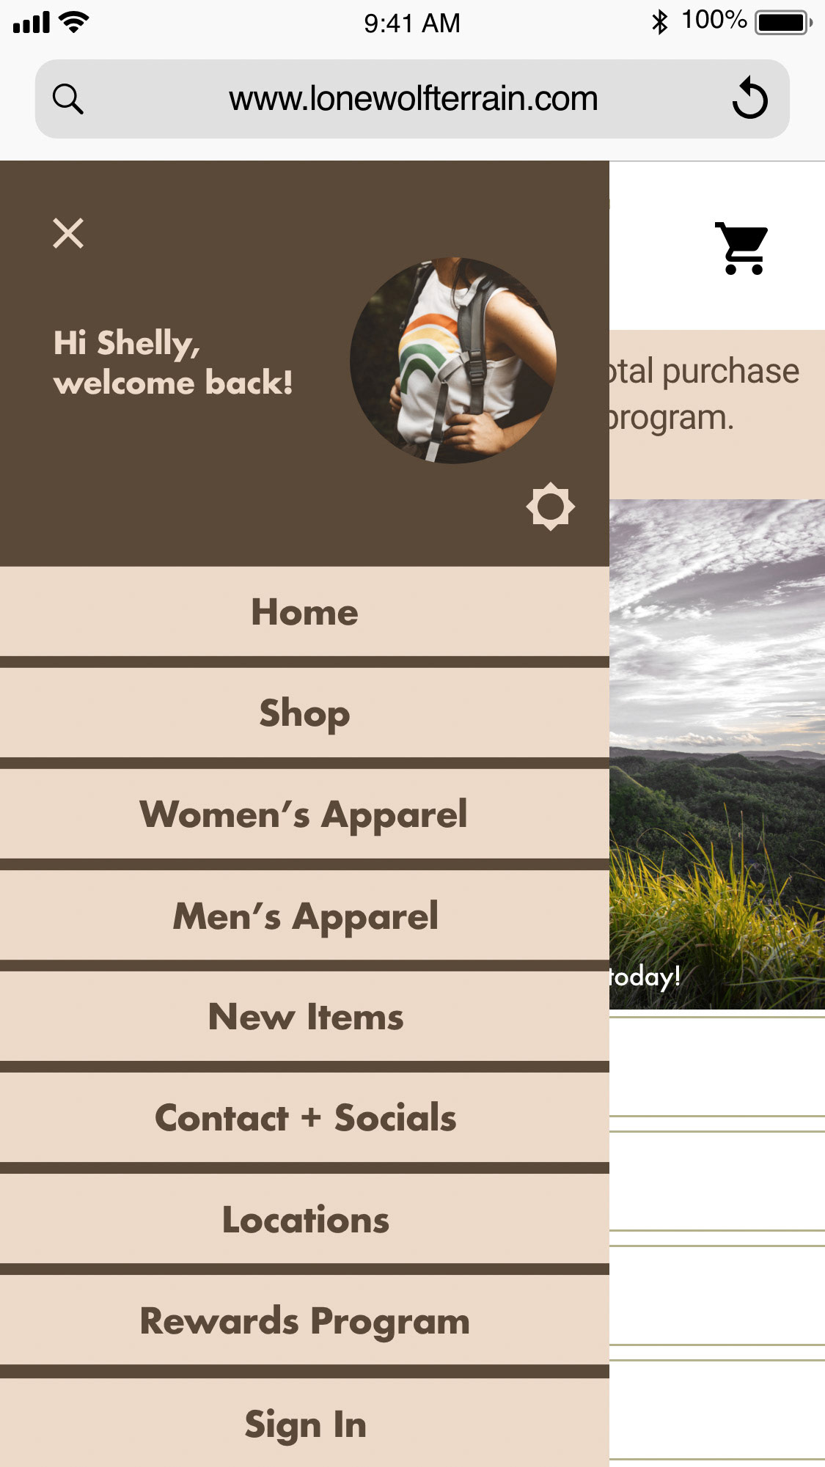Image resolution: width=825 pixels, height=1467 pixels.
Task: Tap the battery icon in status bar
Action: [x=784, y=22]
